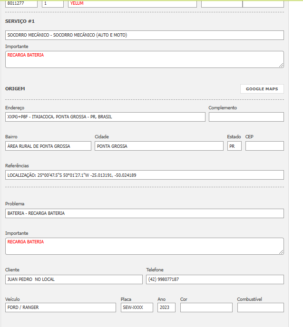This screenshot has height=327, width=303.
Task: Click the Estado field showing PR
Action: (234, 146)
